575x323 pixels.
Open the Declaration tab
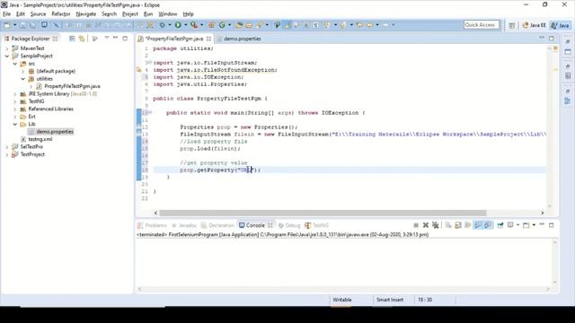coord(217,225)
